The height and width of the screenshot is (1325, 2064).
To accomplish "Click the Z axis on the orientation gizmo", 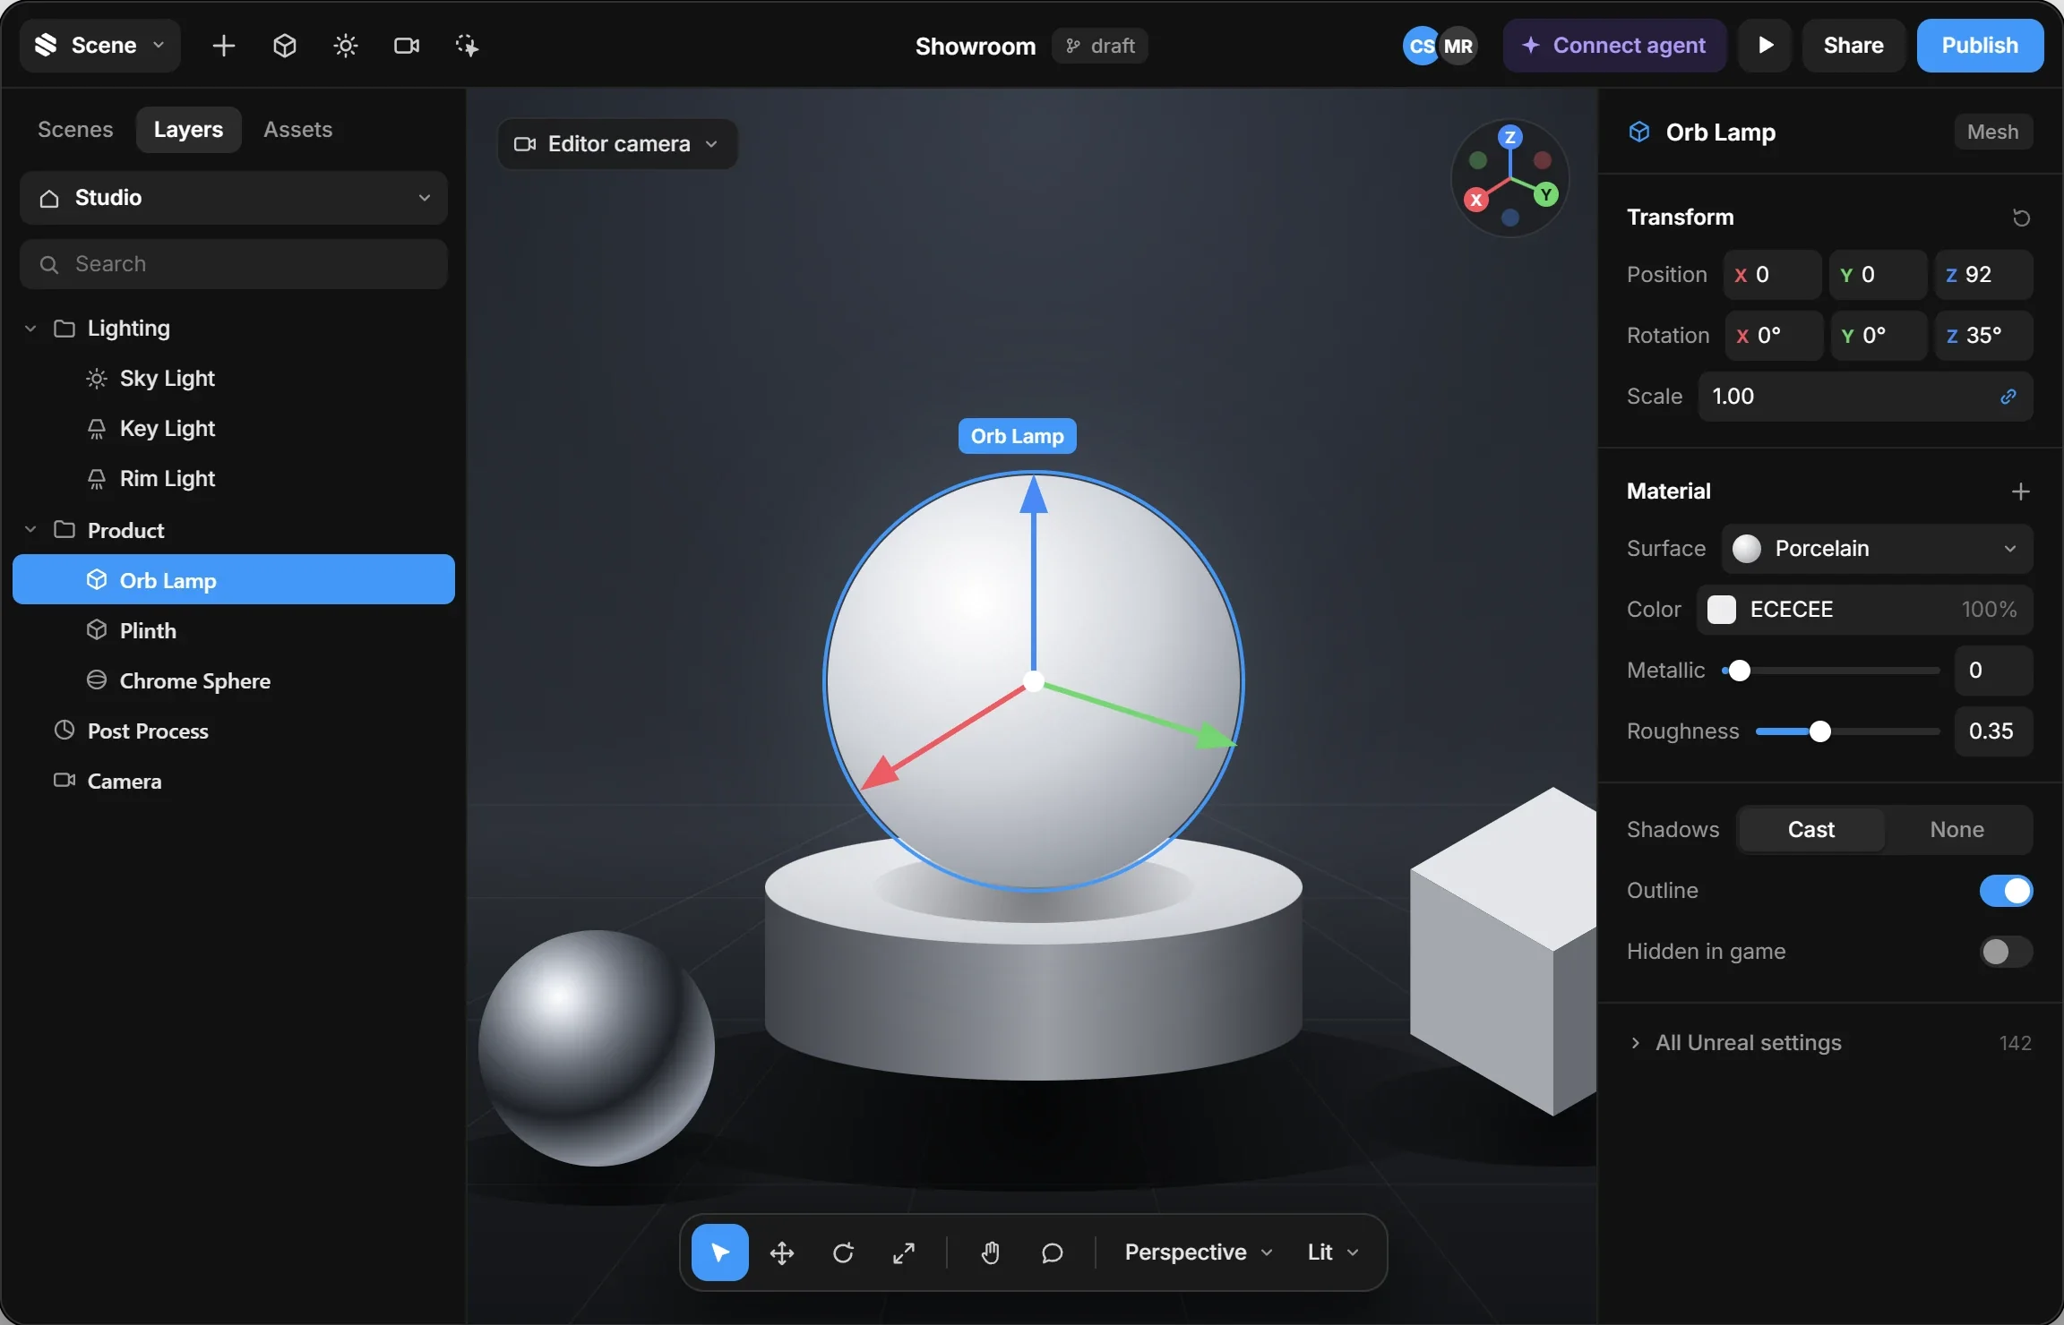I will (1510, 137).
